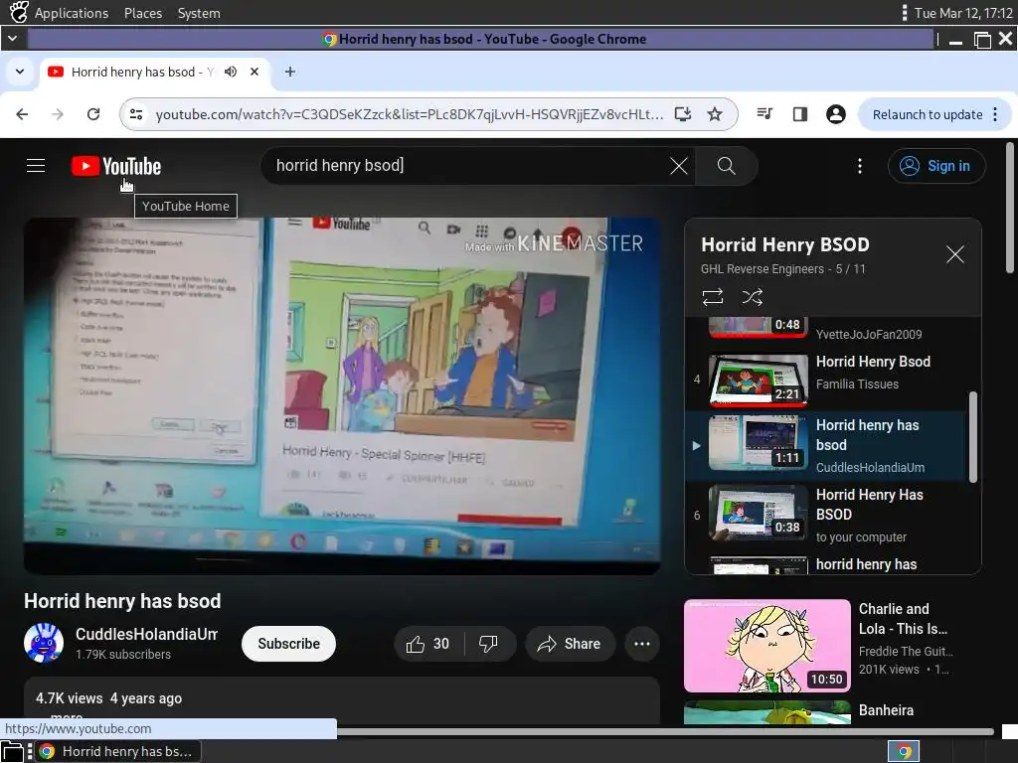This screenshot has height=763, width=1018.
Task: Open the System menu
Action: point(199,13)
